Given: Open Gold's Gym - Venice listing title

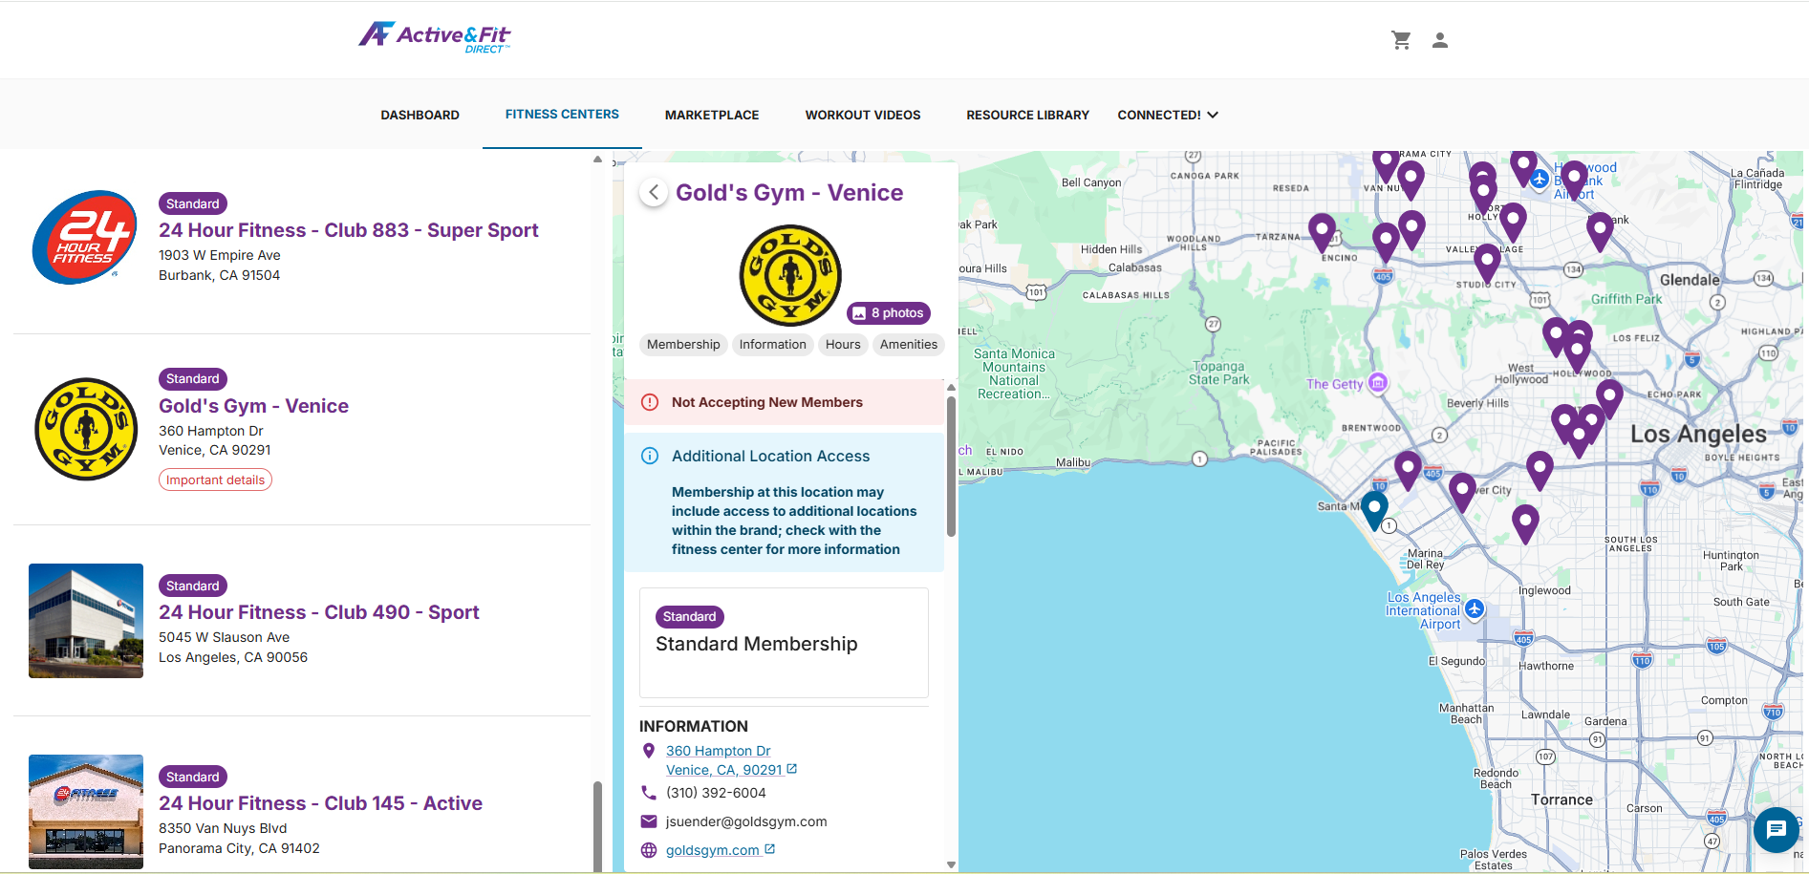Looking at the screenshot, I should [253, 406].
